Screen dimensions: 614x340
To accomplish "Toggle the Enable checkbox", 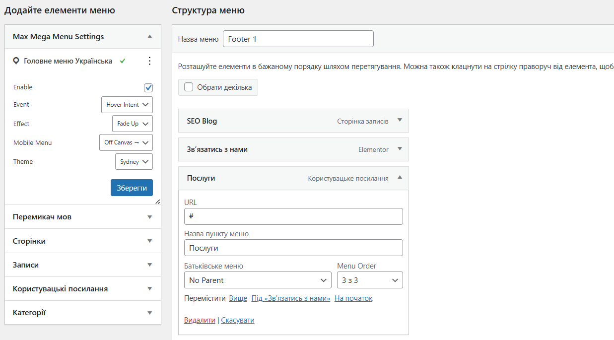I will (148, 88).
